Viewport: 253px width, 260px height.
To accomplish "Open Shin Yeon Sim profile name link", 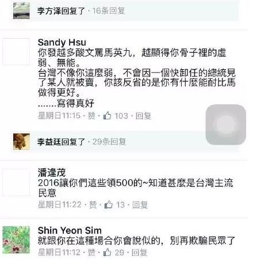I will [x=70, y=230].
